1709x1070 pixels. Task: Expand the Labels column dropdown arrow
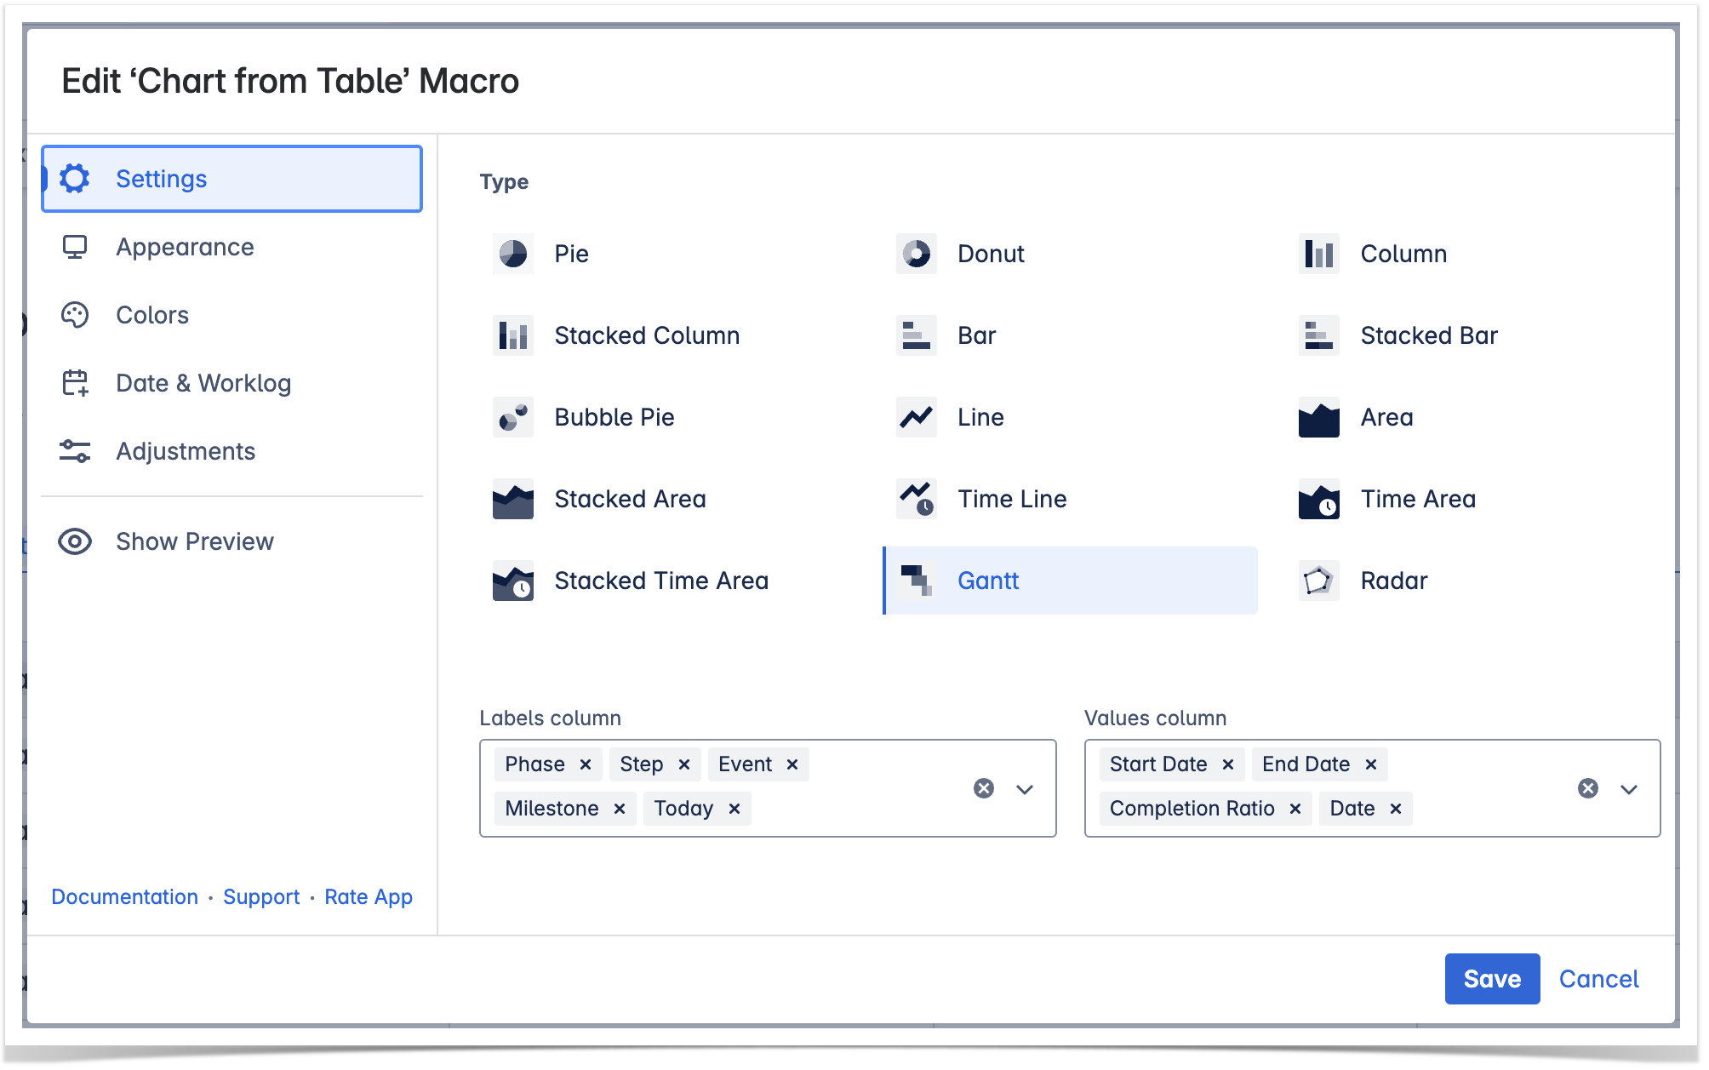(x=1025, y=789)
